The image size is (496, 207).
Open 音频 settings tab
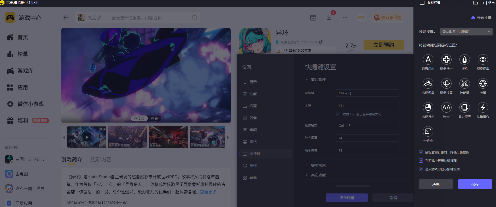pos(266,130)
